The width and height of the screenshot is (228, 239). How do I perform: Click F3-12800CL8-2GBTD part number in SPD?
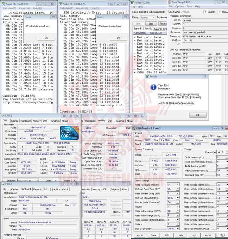pyautogui.click(x=95, y=212)
